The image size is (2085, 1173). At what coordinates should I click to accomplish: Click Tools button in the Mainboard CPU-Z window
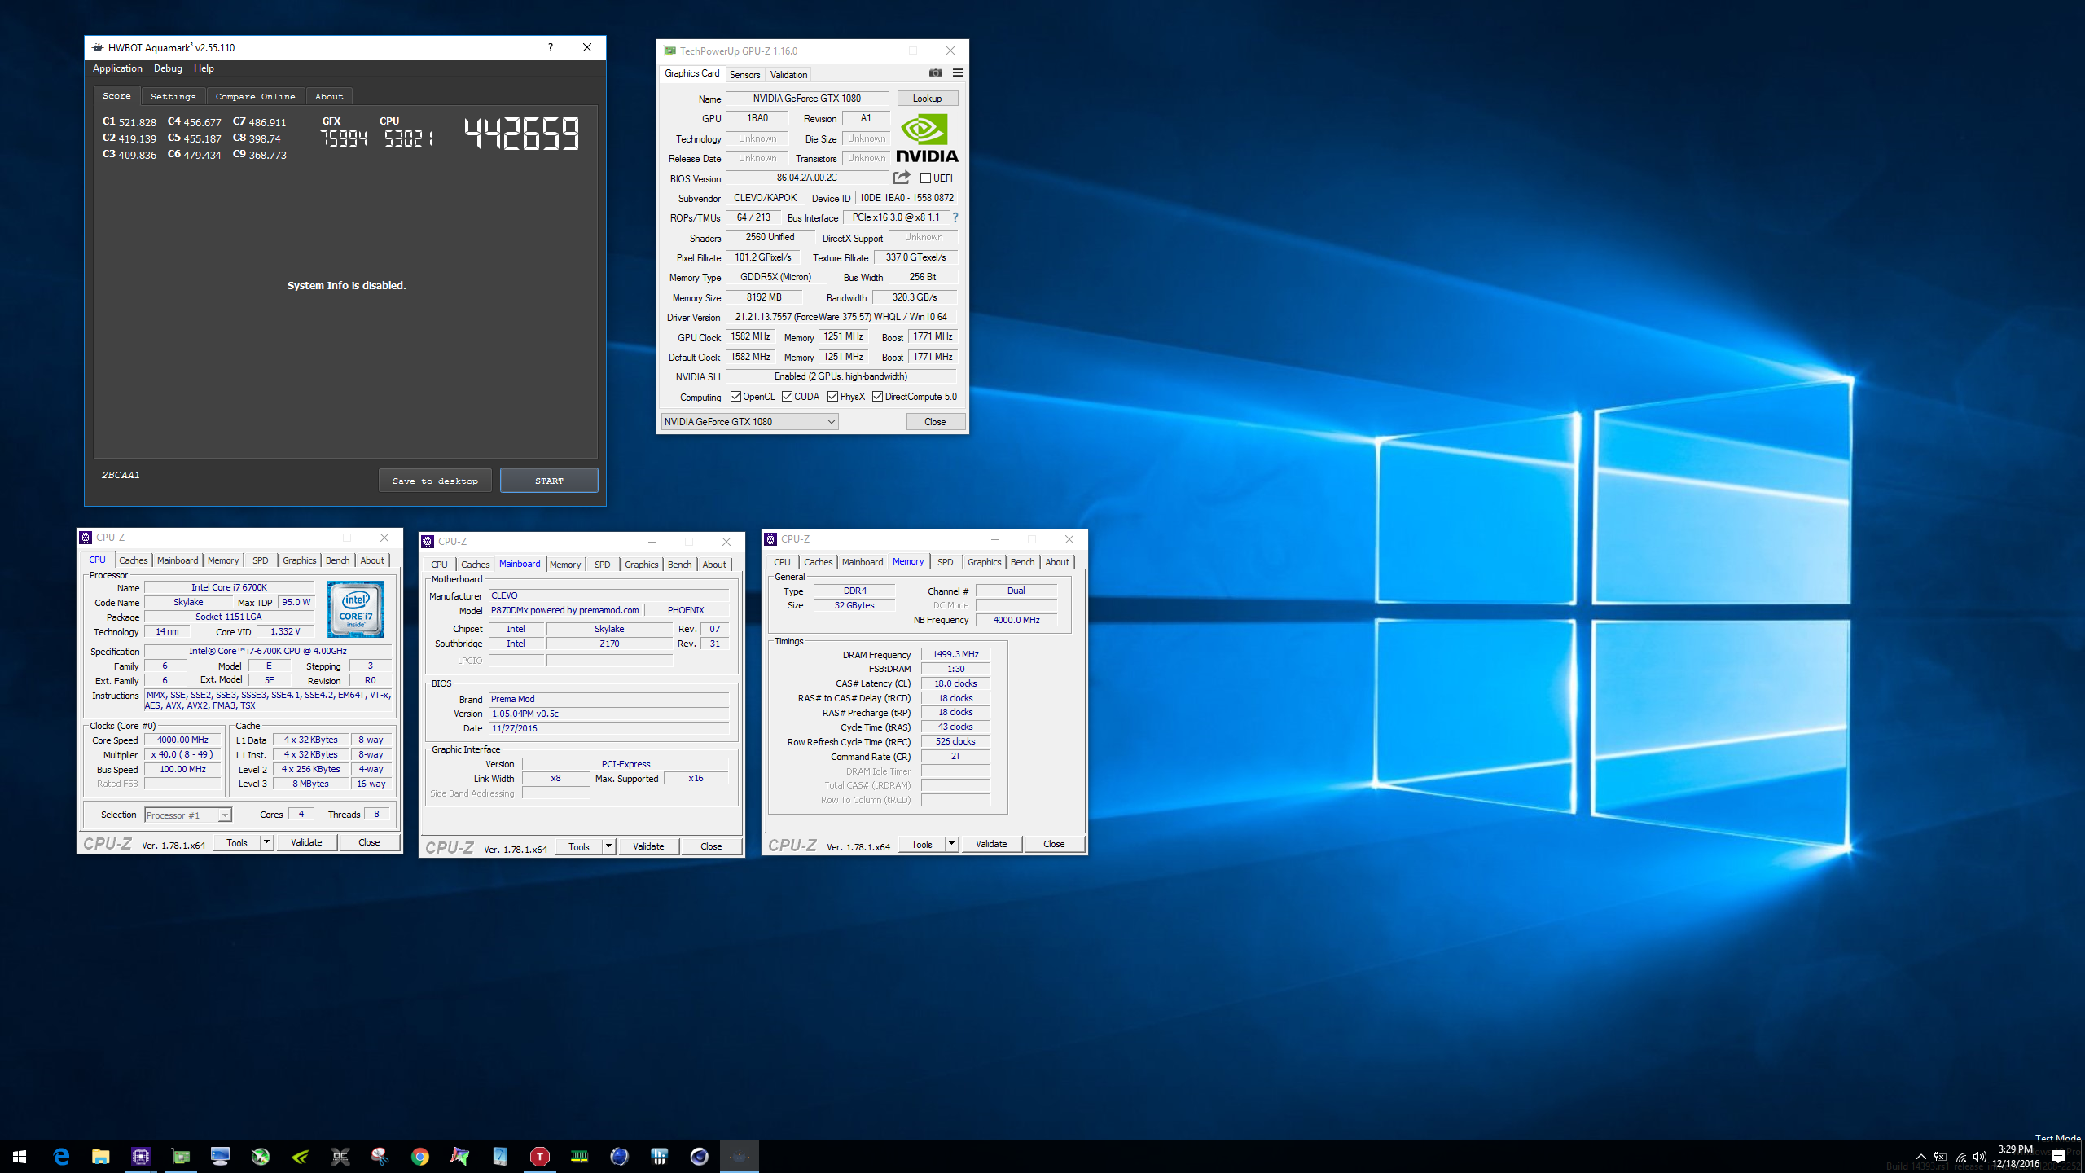pos(579,846)
